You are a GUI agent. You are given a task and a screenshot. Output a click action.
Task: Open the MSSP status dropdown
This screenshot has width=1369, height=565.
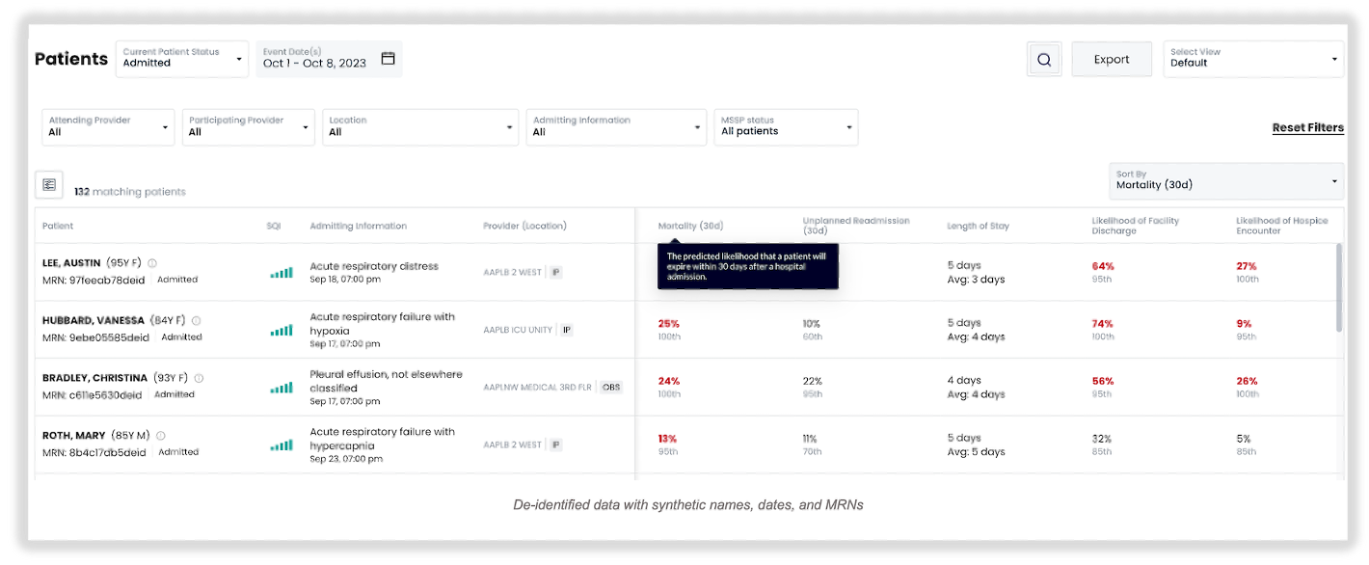786,126
